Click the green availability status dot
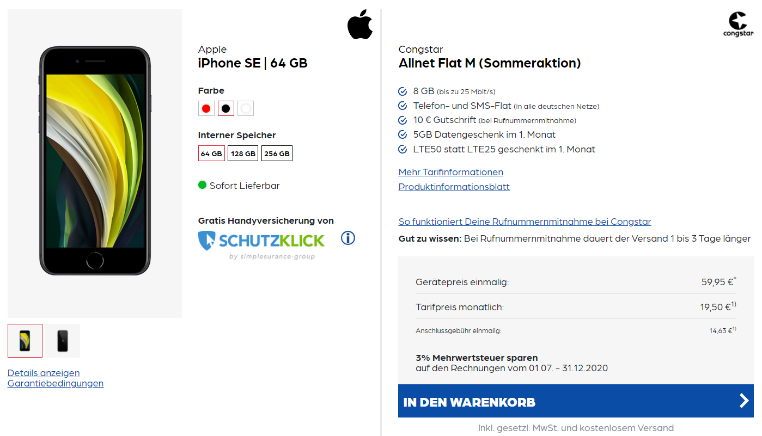The image size is (762, 436). [203, 186]
